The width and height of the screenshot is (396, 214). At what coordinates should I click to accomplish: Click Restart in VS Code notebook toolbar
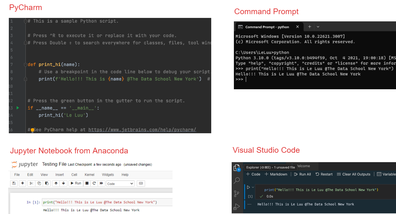324,174
